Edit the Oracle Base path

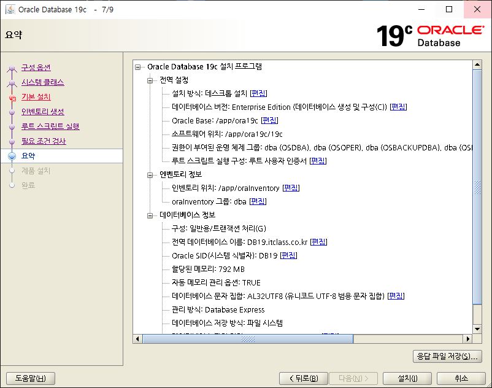(x=269, y=120)
